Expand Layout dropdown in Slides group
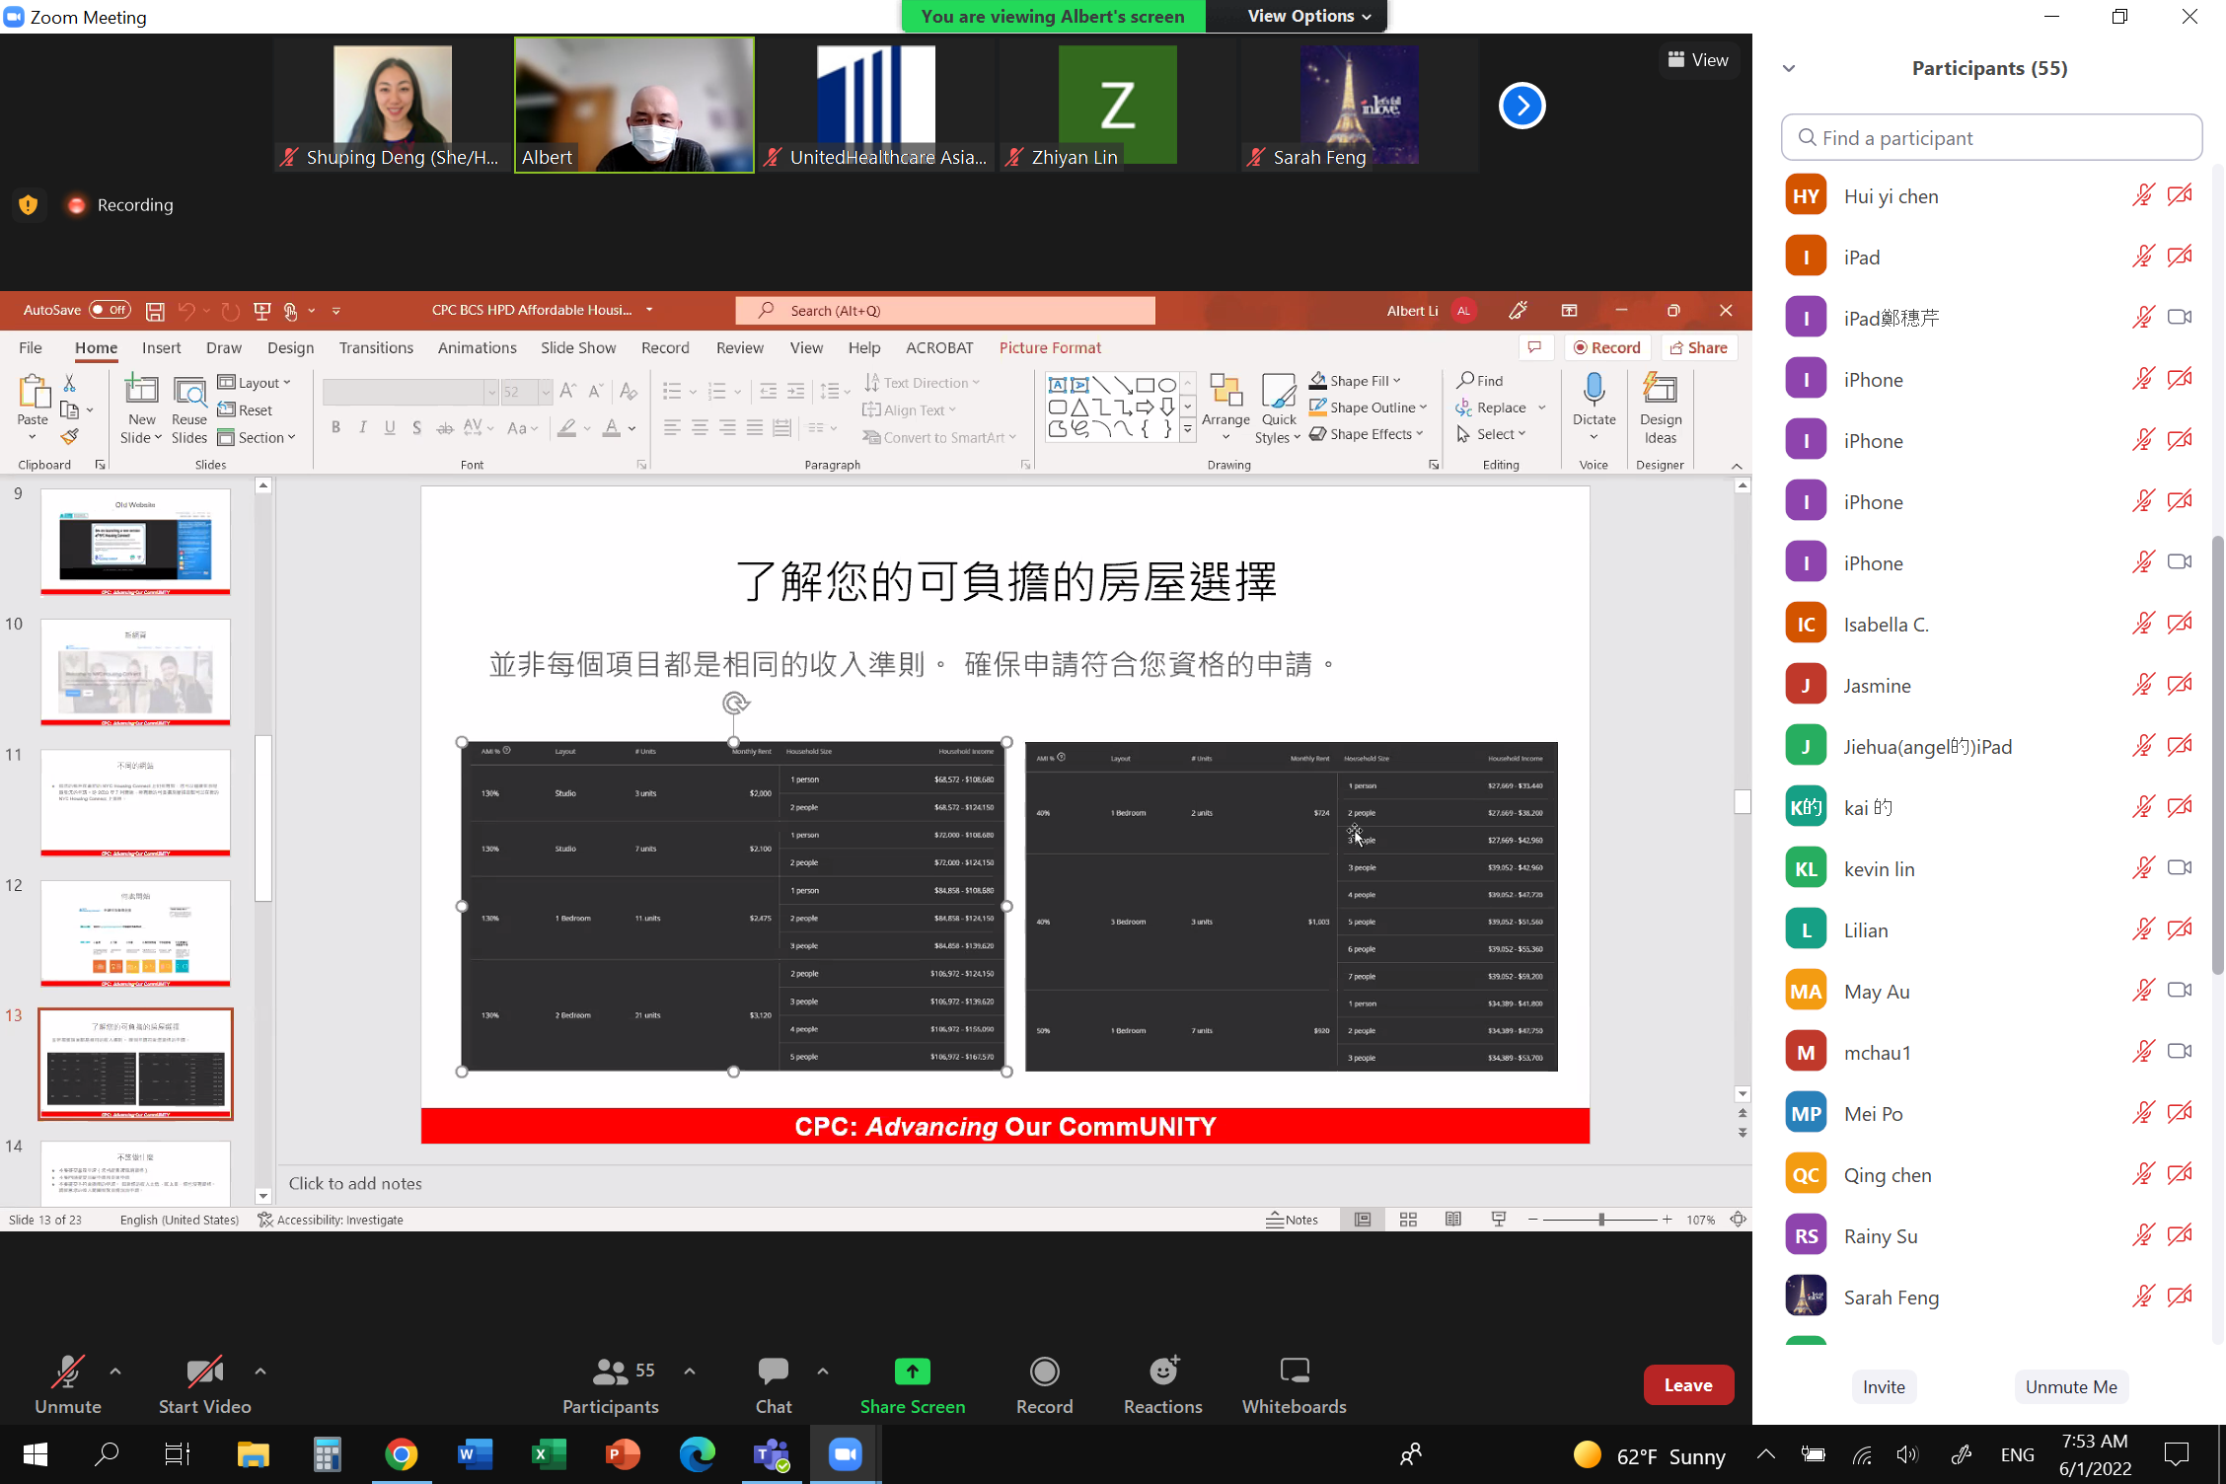The height and width of the screenshot is (1484, 2226). 255,383
